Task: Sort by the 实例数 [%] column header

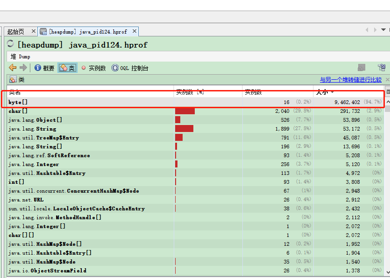Action: pos(208,92)
